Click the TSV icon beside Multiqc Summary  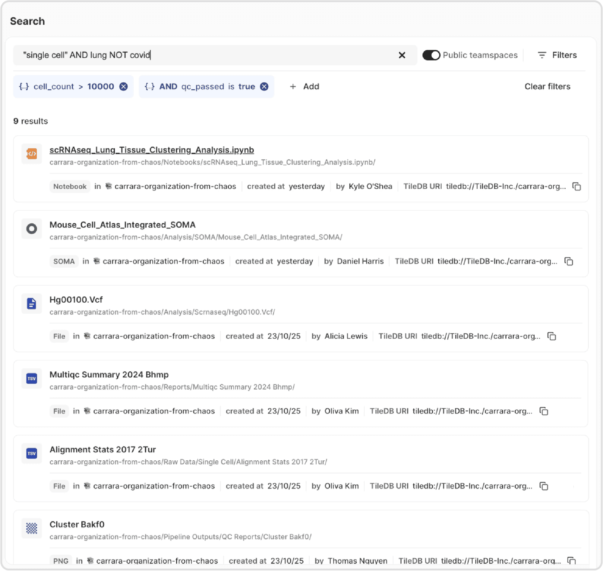pos(32,378)
